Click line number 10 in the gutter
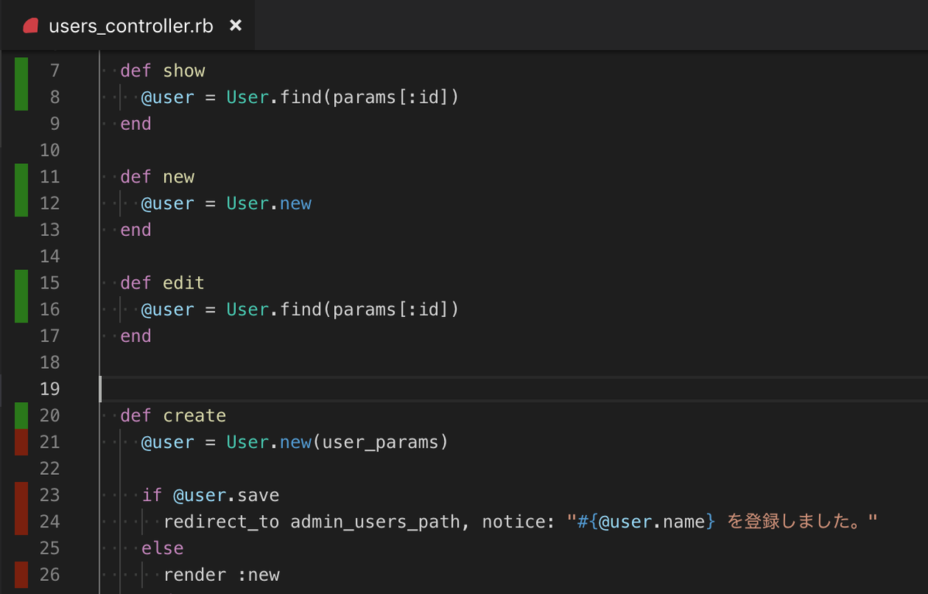928x594 pixels. point(49,150)
